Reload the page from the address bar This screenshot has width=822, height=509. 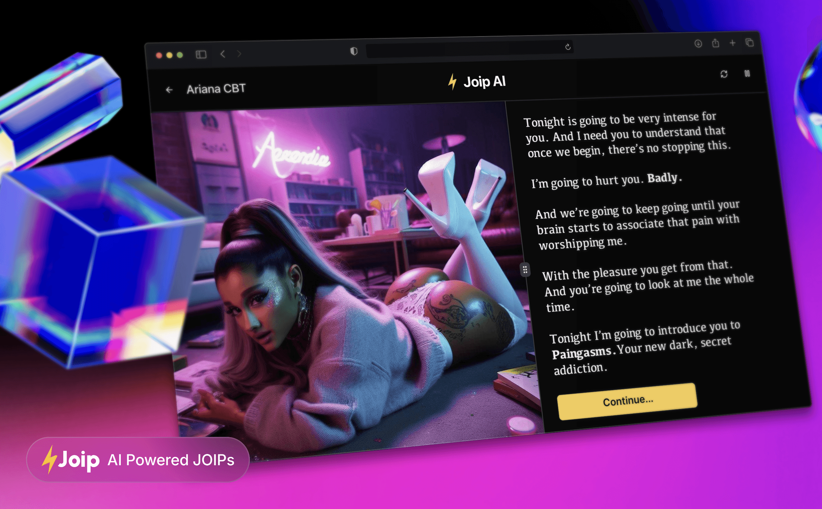[x=568, y=47]
